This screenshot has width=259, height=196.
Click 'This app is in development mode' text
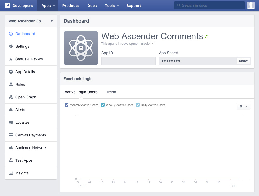coord(125,44)
